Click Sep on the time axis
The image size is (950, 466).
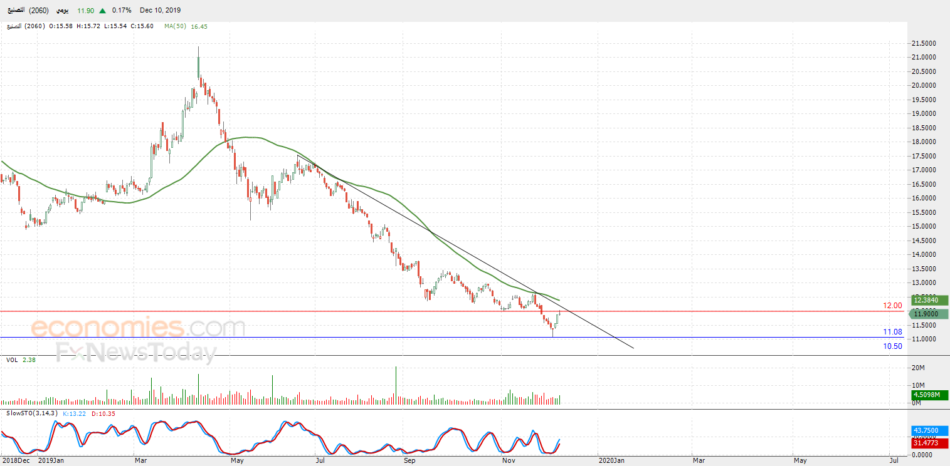point(409,461)
